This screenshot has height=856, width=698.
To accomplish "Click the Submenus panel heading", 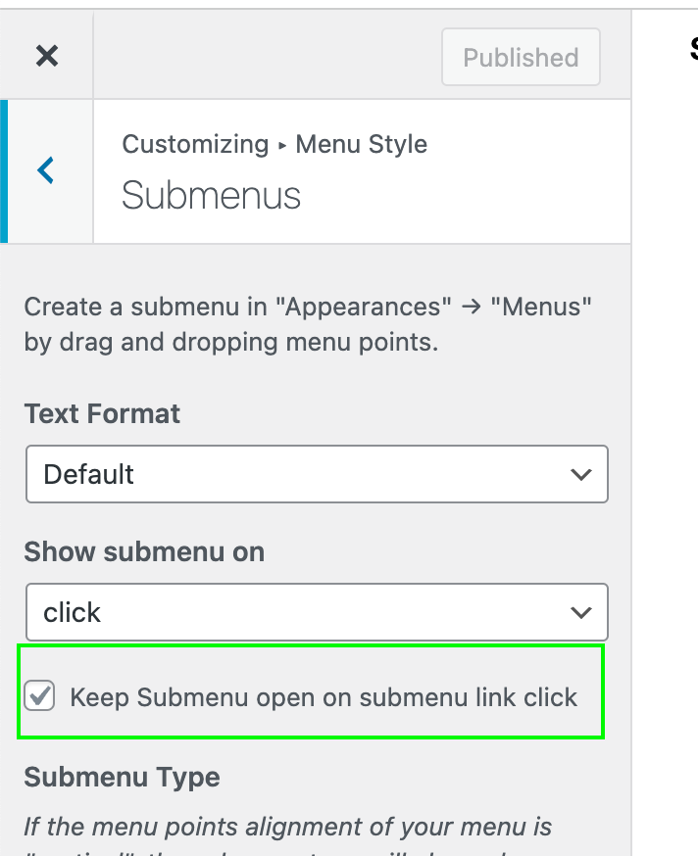I will click(211, 196).
